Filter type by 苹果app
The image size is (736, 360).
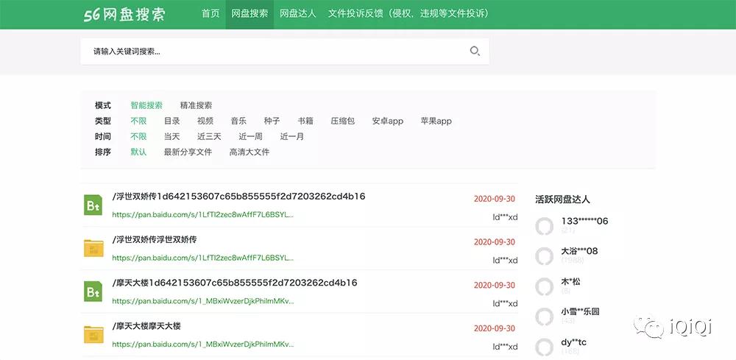(436, 121)
